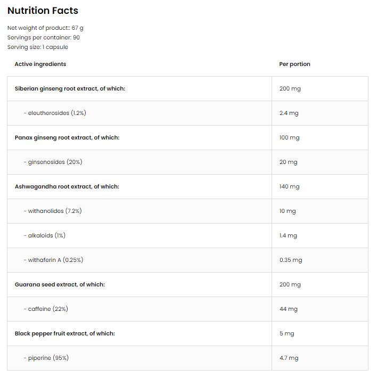Click the eleutherosides (1.2%) entry

pyautogui.click(x=55, y=113)
